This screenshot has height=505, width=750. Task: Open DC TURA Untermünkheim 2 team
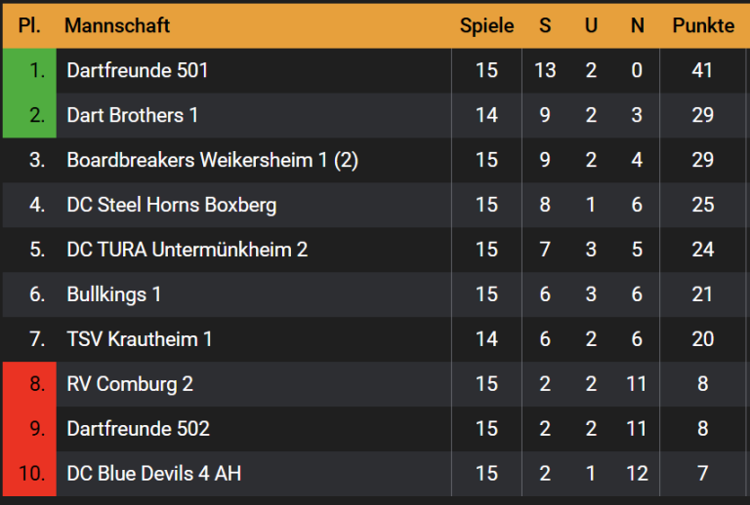coord(187,250)
